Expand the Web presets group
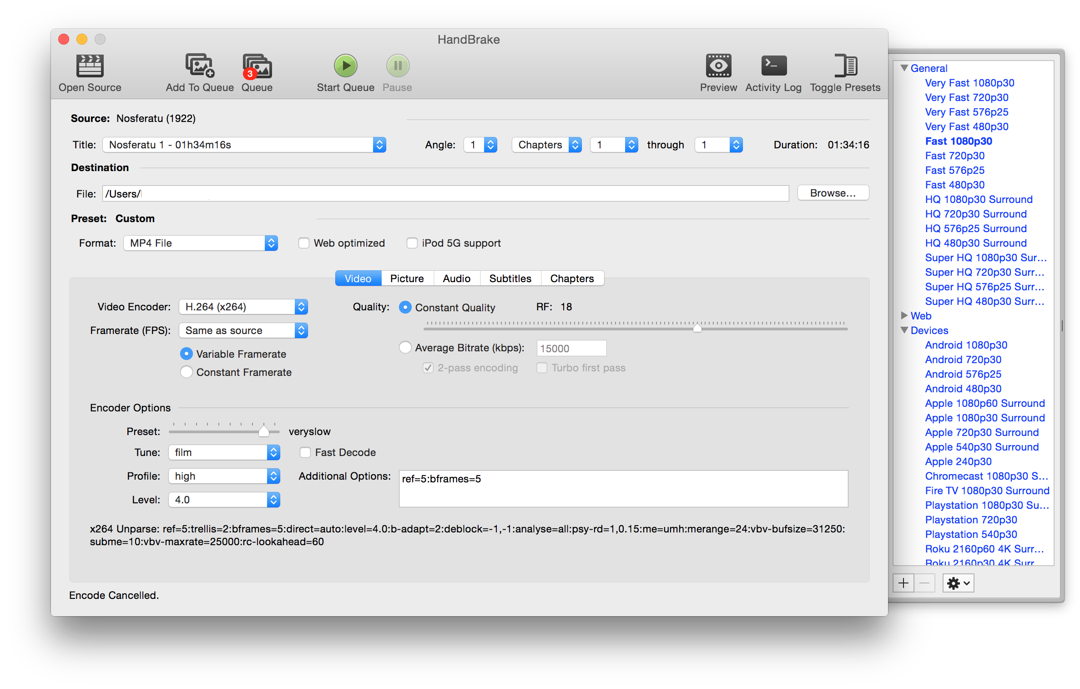The image size is (1080, 689). click(x=904, y=315)
